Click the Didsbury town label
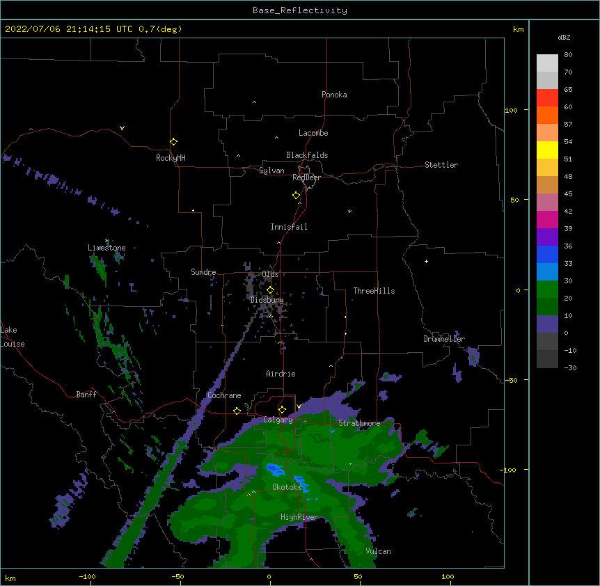 tap(267, 300)
